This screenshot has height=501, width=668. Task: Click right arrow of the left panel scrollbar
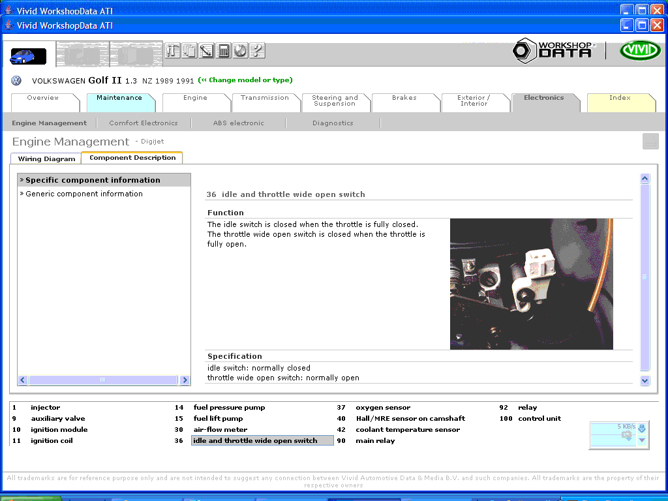point(185,380)
